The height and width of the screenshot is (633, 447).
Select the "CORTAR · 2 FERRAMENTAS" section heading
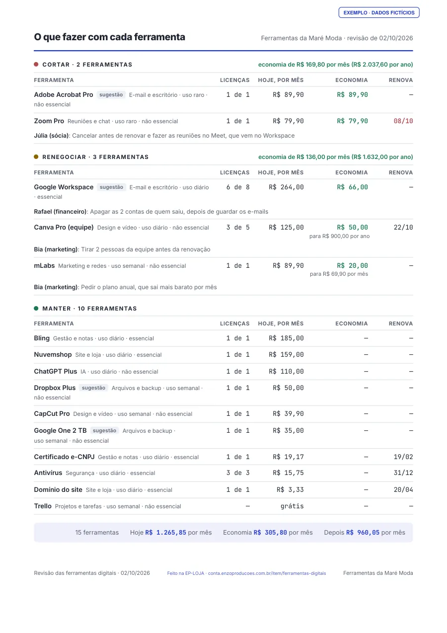[87, 65]
